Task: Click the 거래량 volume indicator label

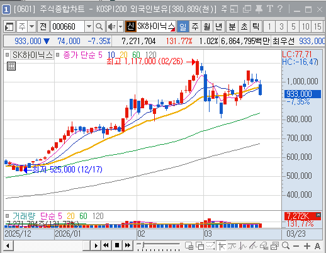Action: 24,216
